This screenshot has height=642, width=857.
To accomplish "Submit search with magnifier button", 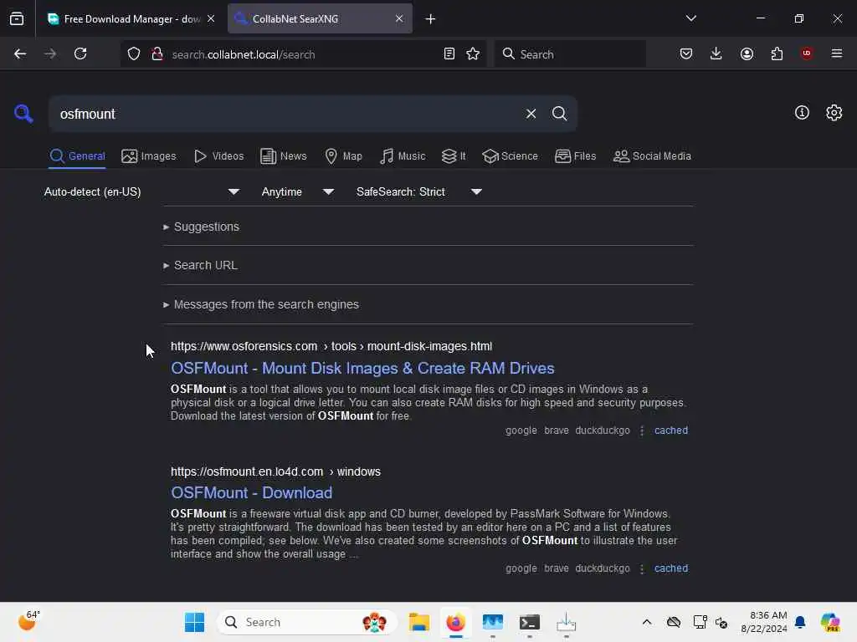I will tap(559, 114).
